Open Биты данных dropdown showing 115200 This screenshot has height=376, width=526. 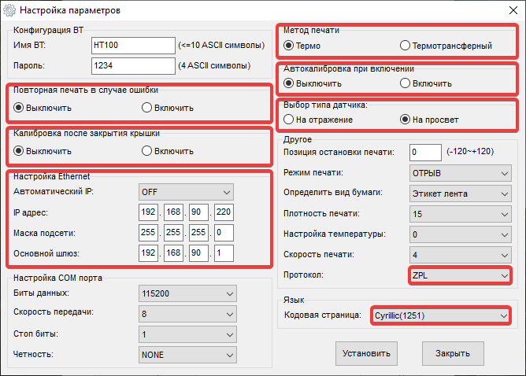point(187,293)
